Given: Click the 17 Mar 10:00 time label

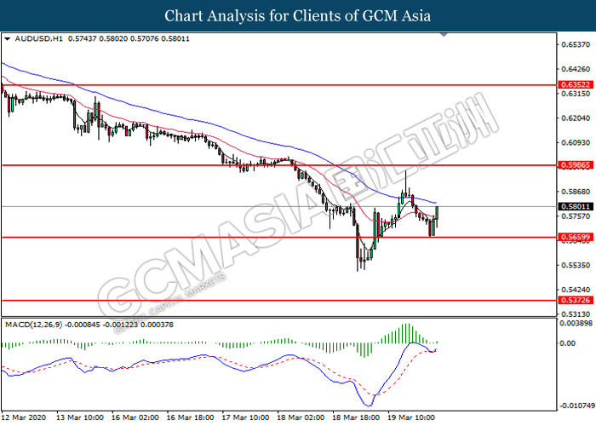Looking at the screenshot, I should pos(245,417).
